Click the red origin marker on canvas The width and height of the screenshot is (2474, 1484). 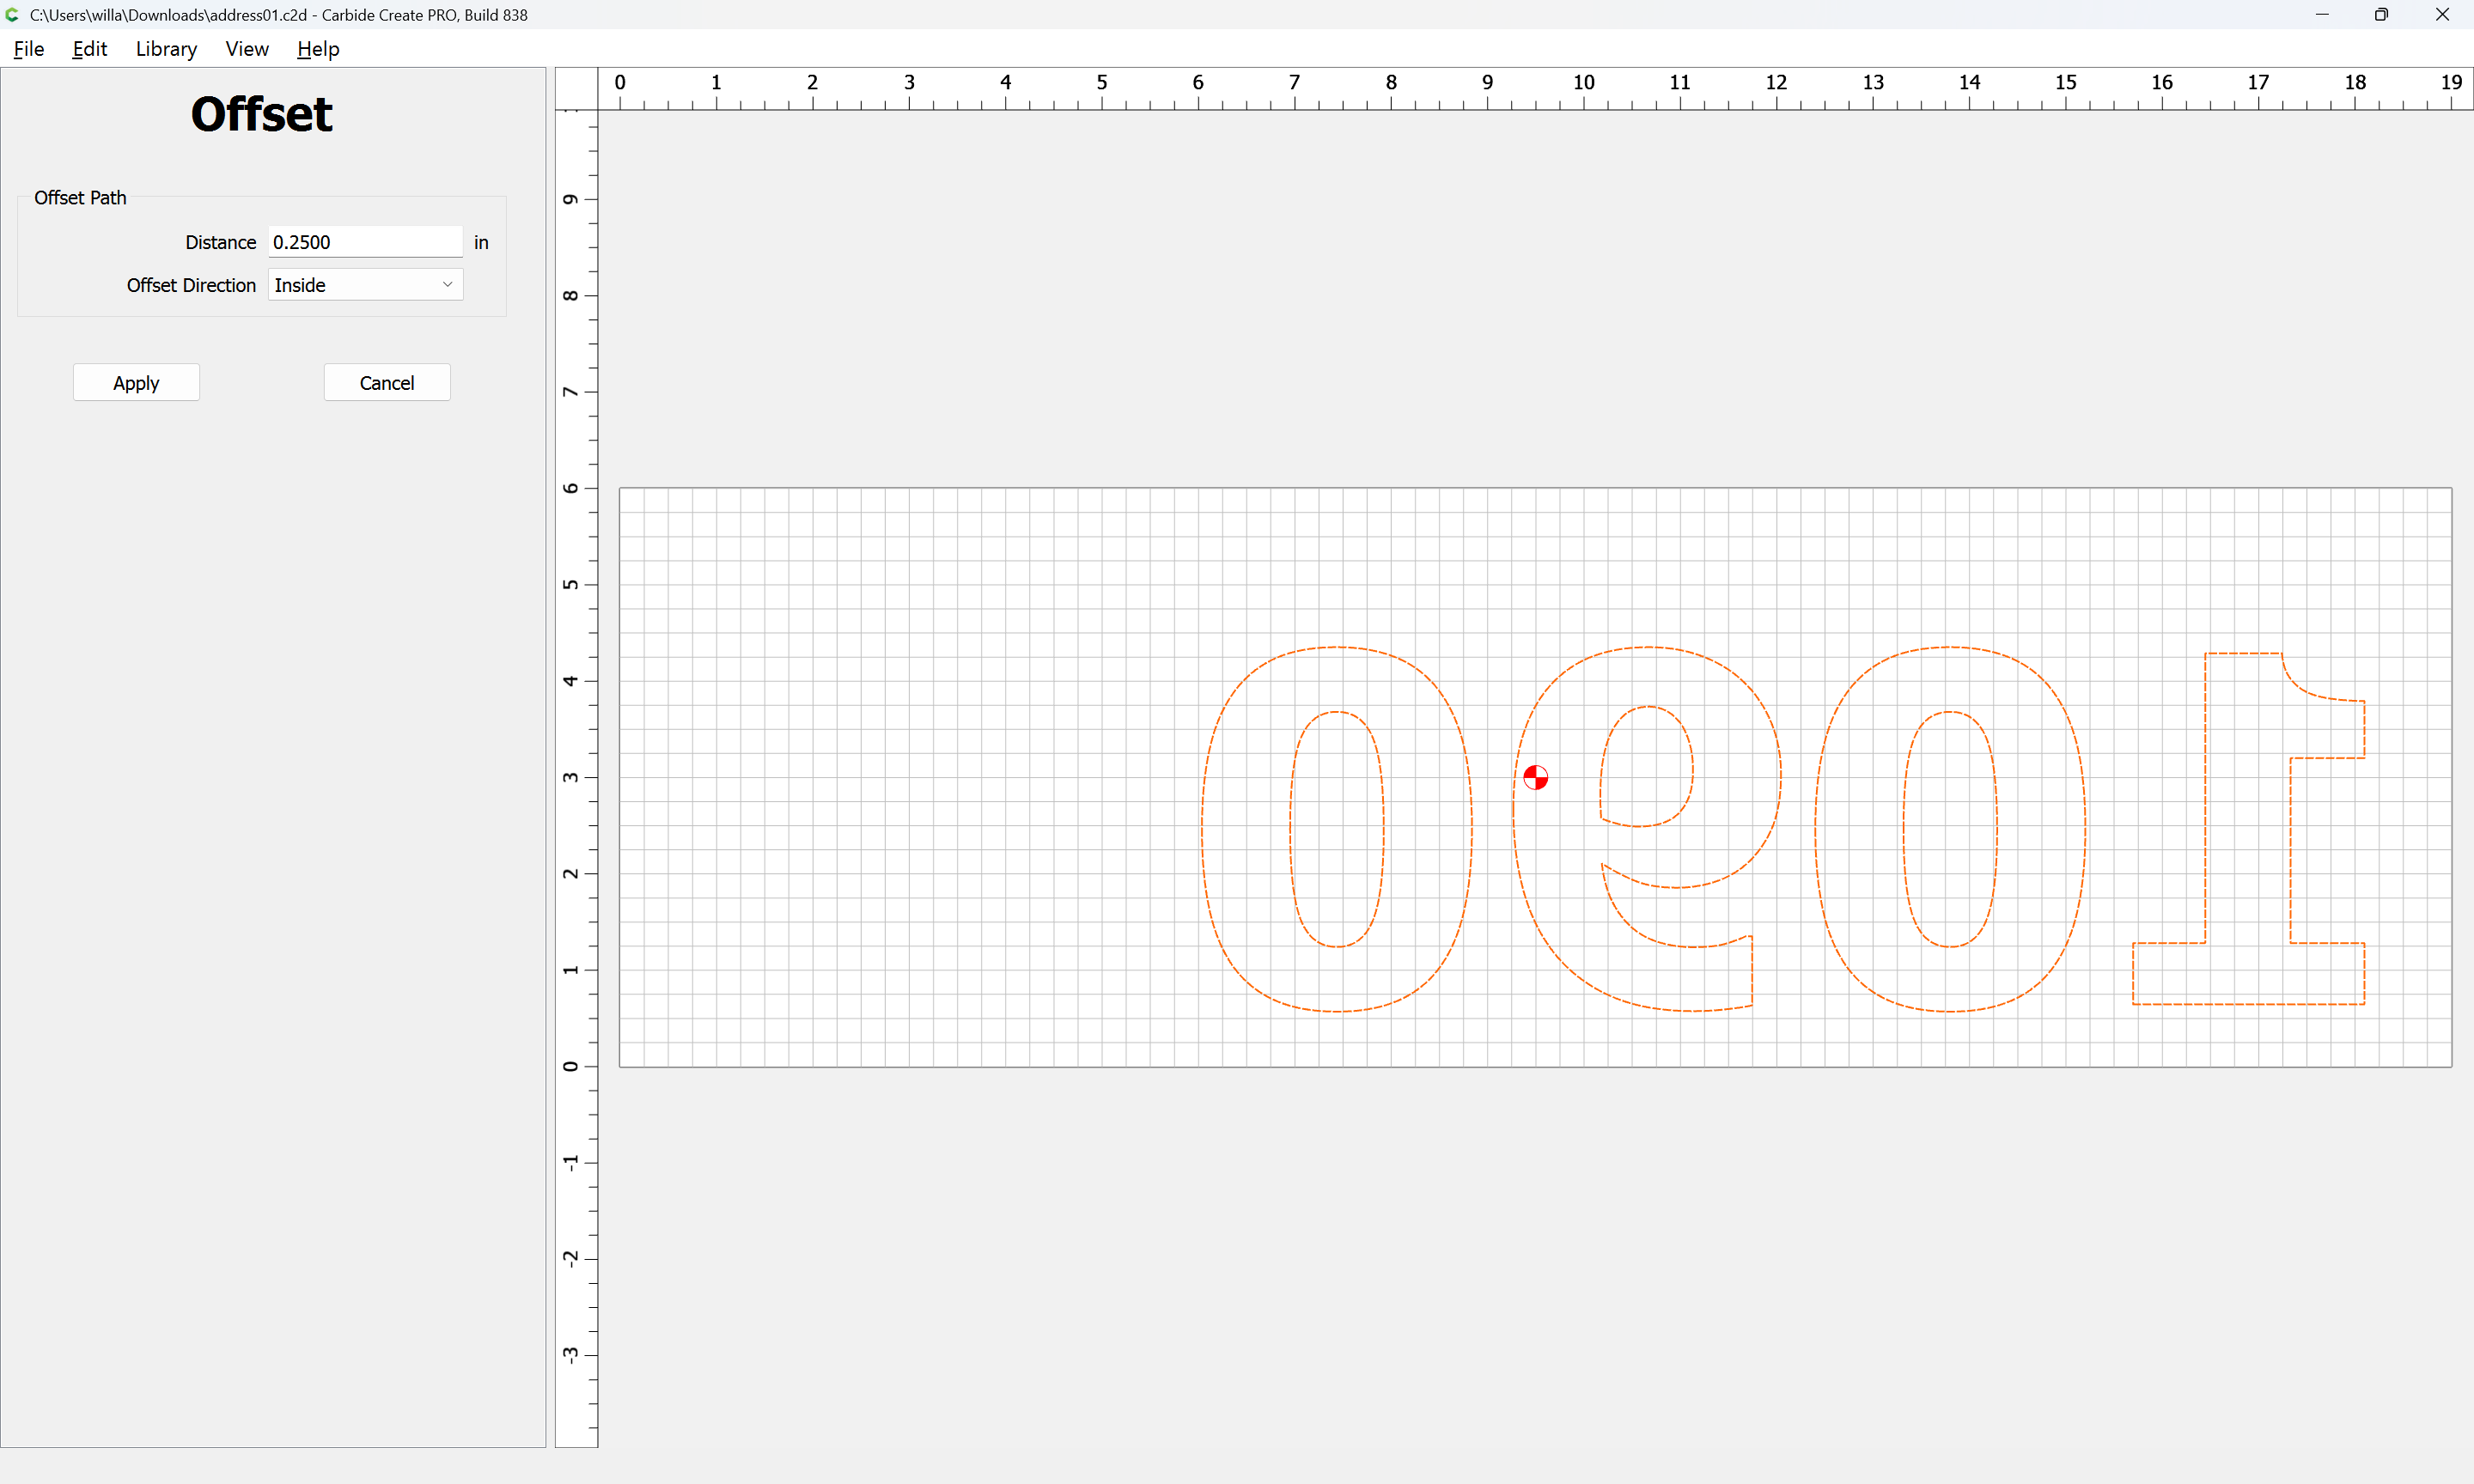tap(1535, 777)
